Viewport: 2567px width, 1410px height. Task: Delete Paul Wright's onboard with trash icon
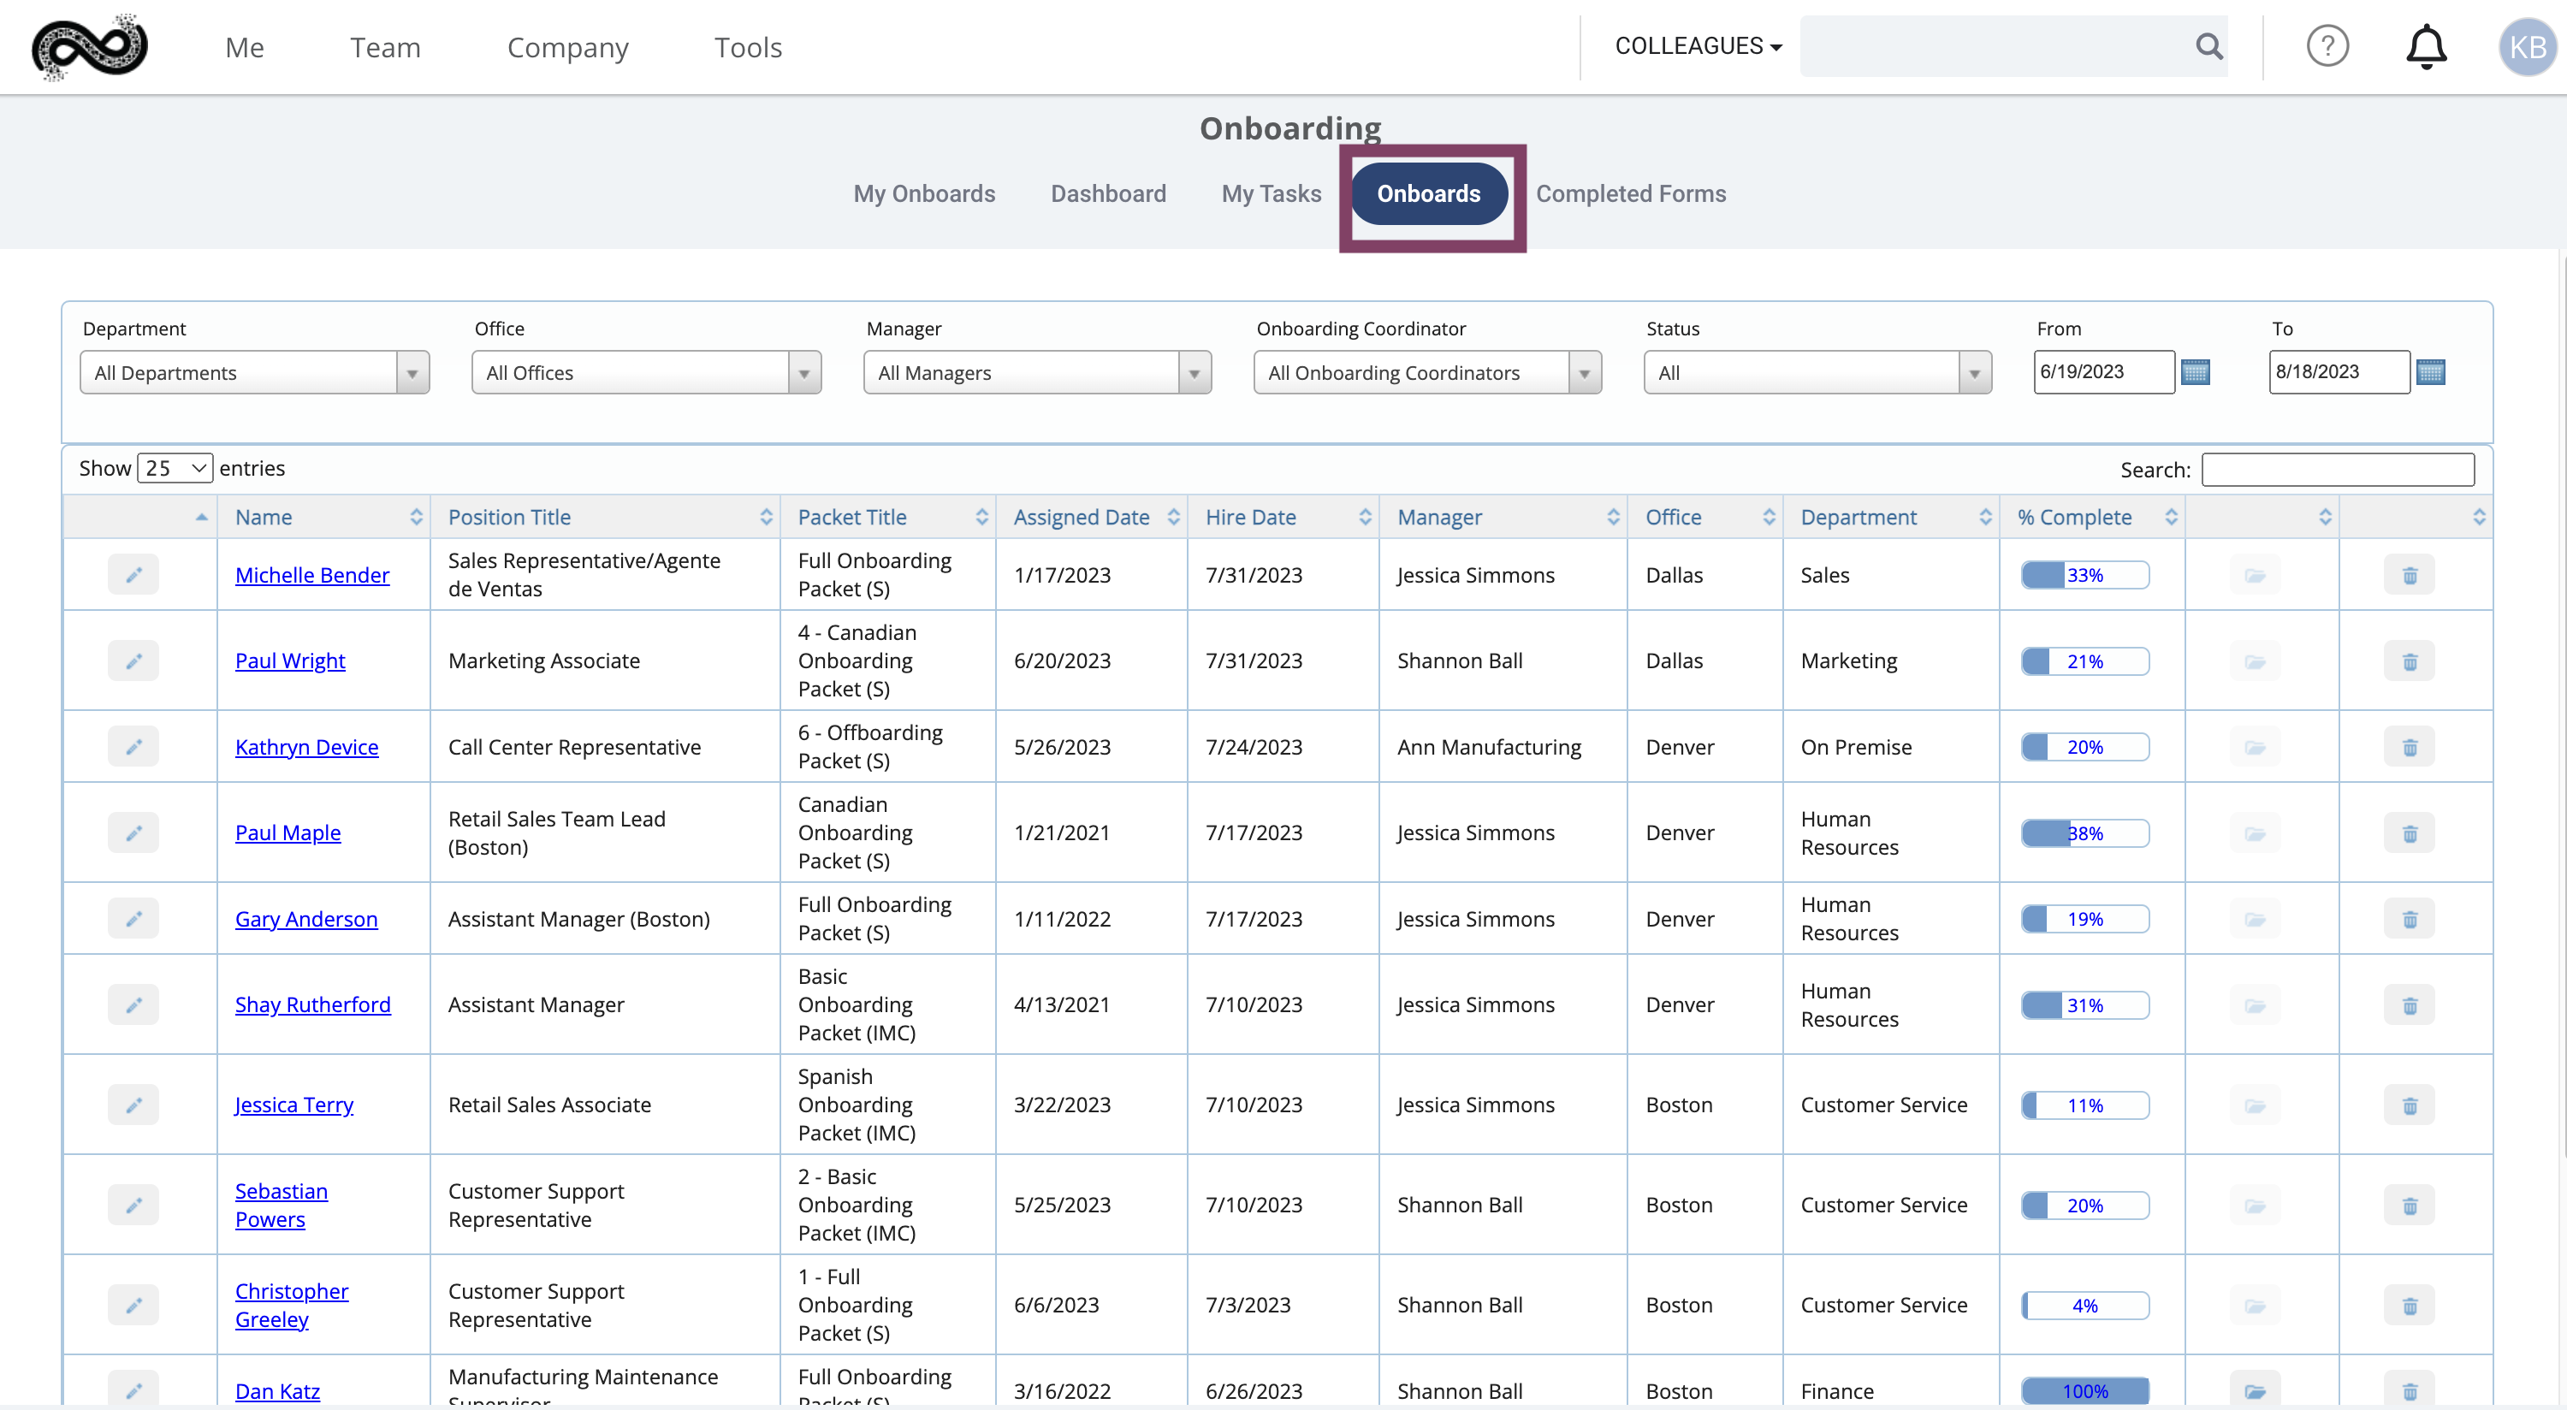click(x=2410, y=661)
